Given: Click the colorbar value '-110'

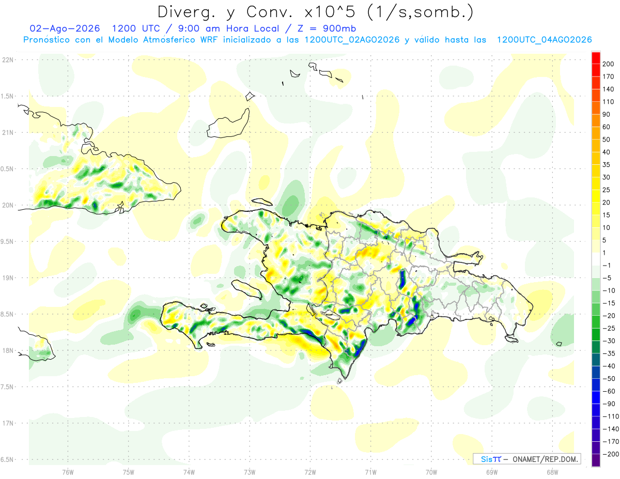Looking at the screenshot, I should (611, 416).
